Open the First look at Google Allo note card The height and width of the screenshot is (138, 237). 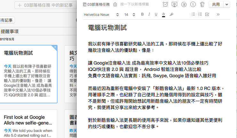pyautogui.click(x=28, y=124)
